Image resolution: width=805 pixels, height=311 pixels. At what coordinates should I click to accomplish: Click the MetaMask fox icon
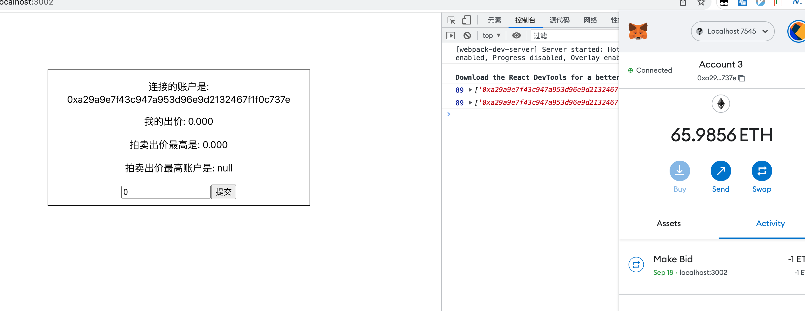tap(638, 32)
